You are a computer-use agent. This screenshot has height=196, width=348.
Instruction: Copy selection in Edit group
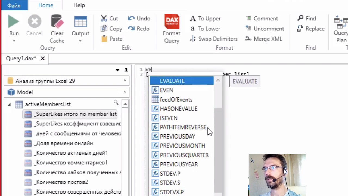(111, 29)
